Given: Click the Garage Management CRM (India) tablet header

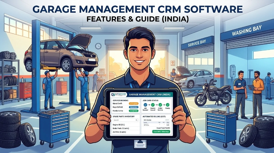Looking at the screenshot, I should 150,95.
